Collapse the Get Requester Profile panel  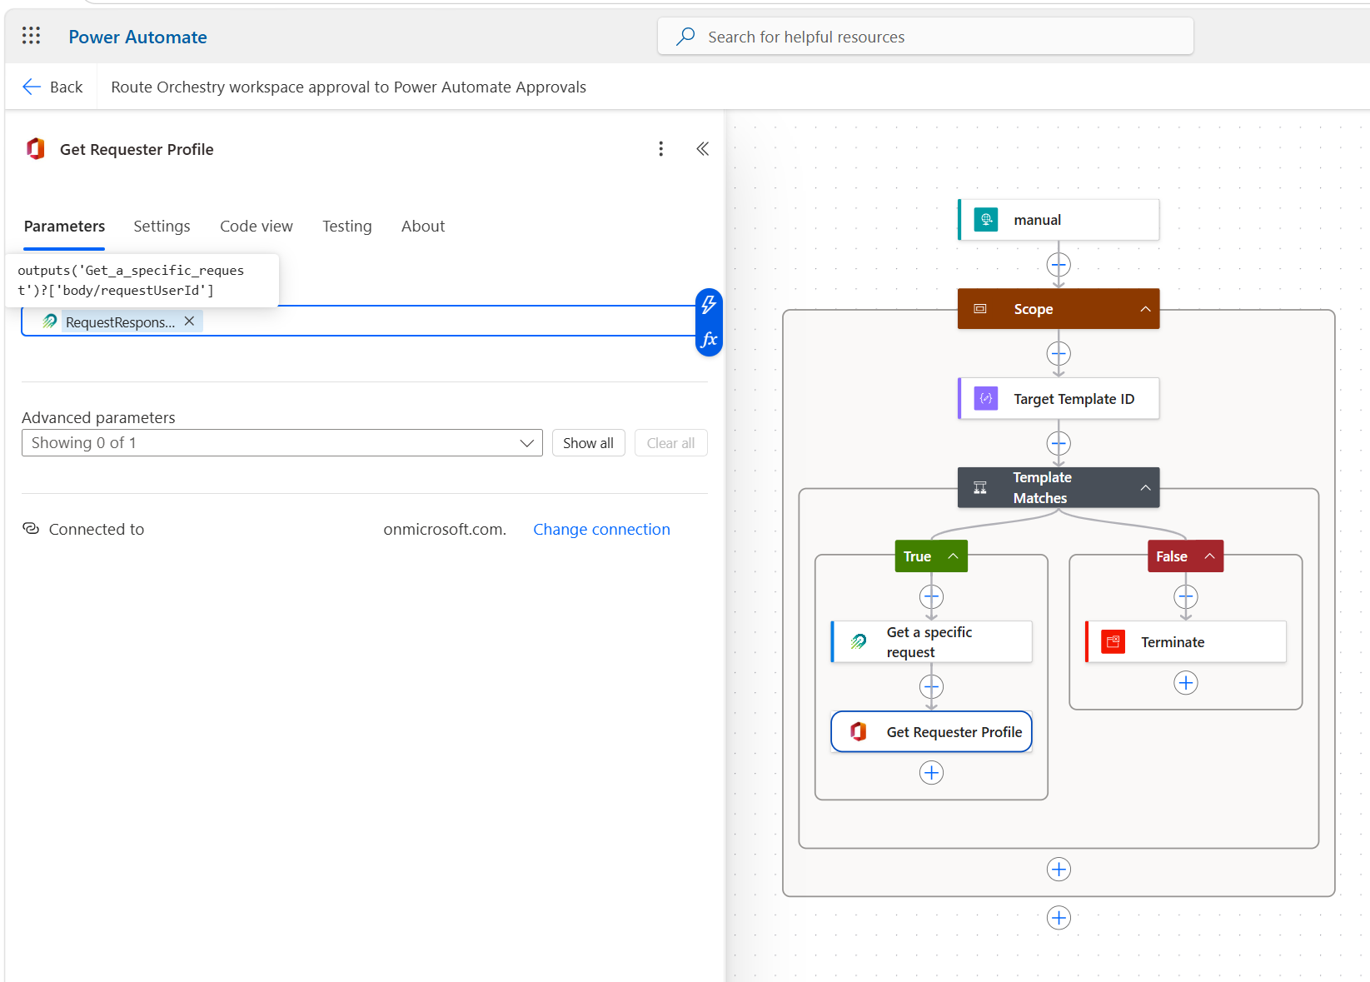[702, 149]
